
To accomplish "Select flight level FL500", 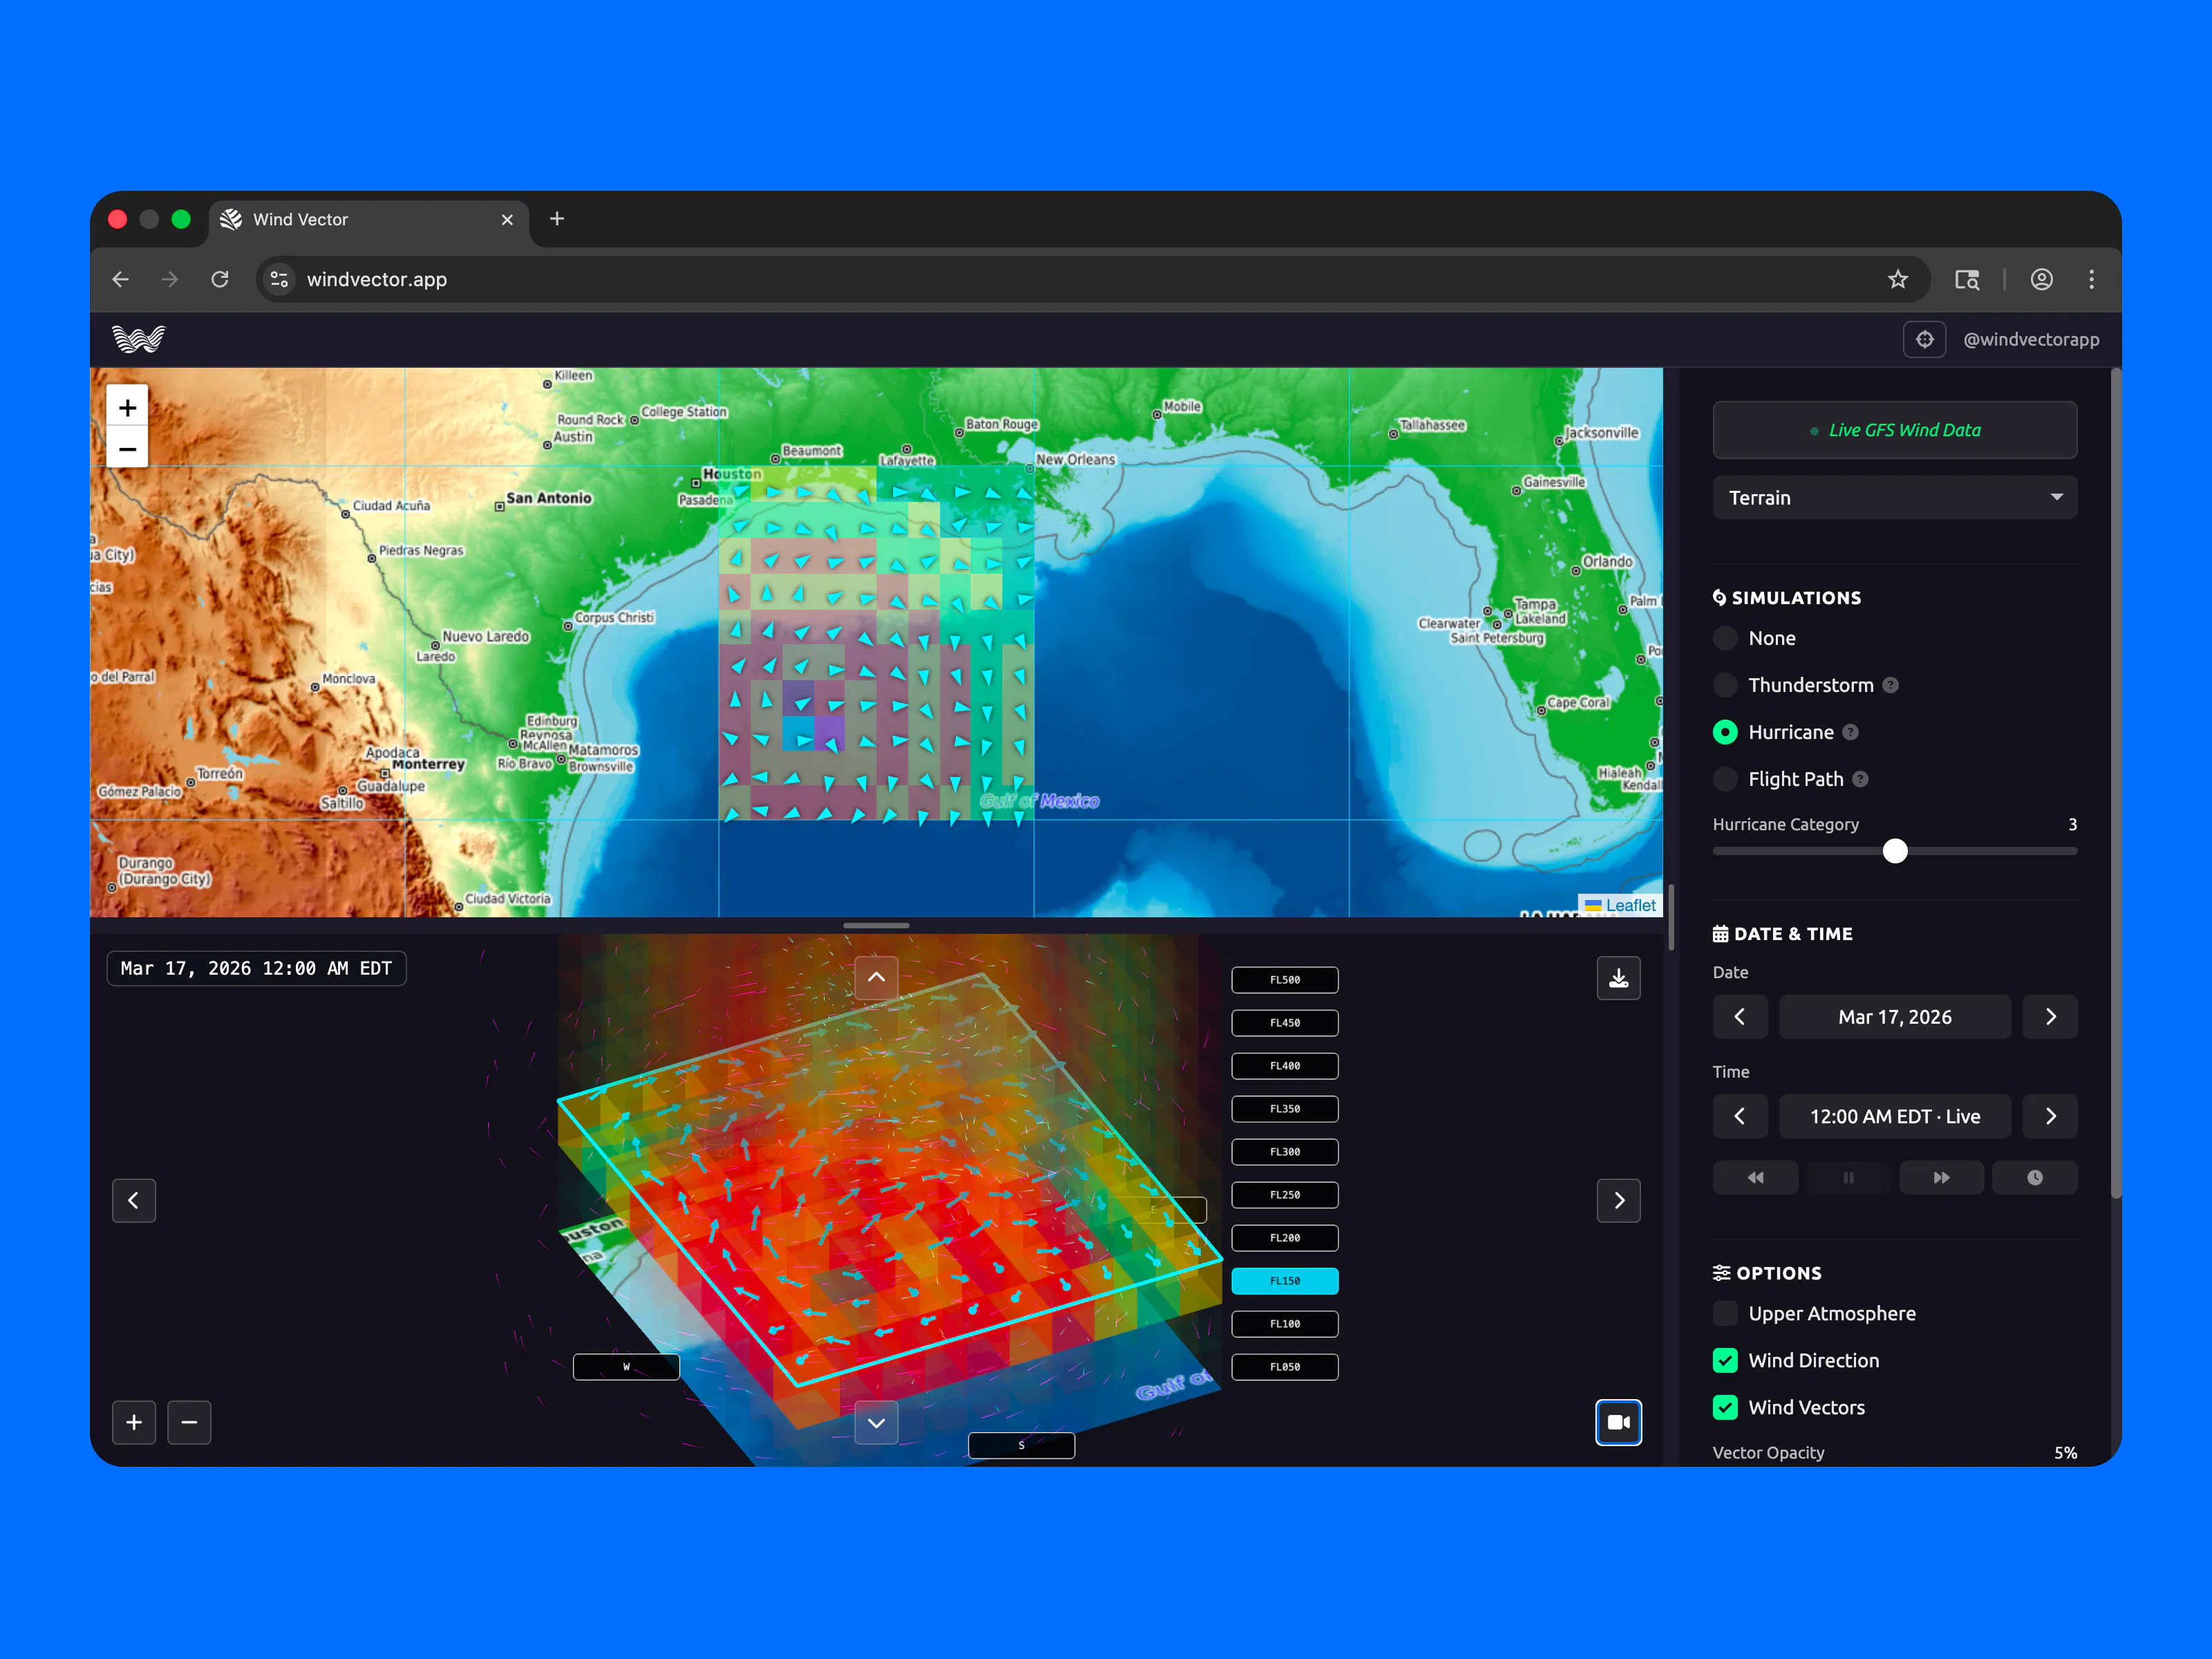I will pyautogui.click(x=1284, y=980).
